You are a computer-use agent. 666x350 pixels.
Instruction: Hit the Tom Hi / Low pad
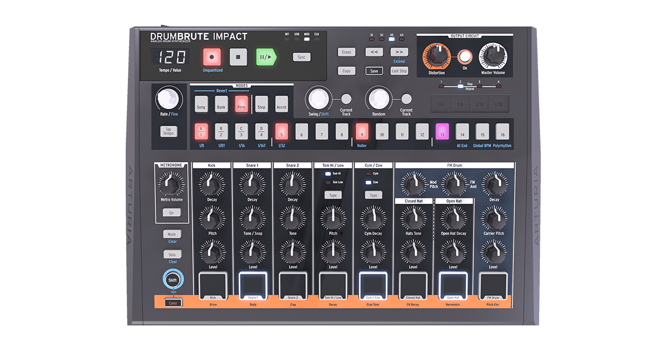point(333,285)
